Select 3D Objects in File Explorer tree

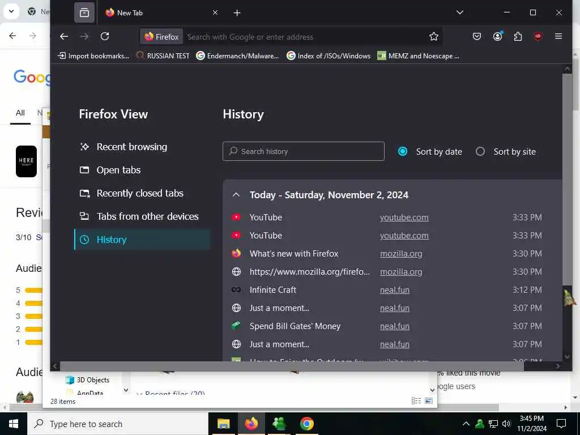coord(87,380)
